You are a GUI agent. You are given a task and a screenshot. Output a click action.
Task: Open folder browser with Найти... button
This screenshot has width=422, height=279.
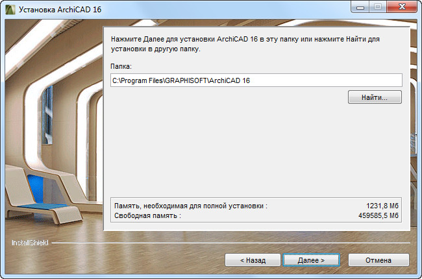point(375,97)
